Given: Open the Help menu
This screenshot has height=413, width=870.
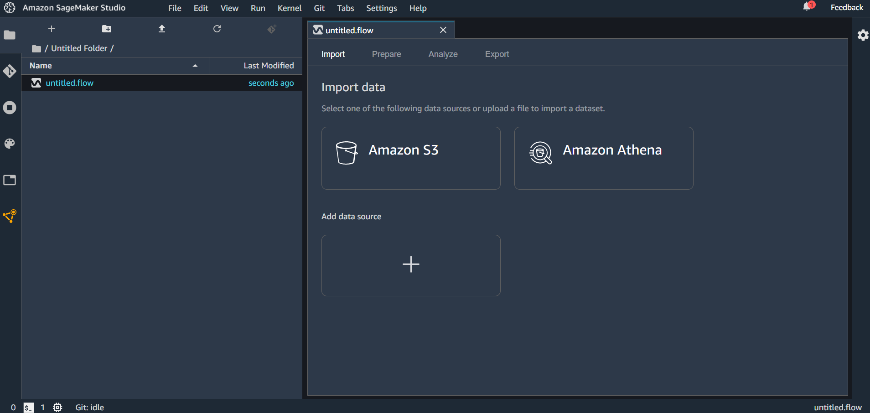Looking at the screenshot, I should [x=418, y=8].
